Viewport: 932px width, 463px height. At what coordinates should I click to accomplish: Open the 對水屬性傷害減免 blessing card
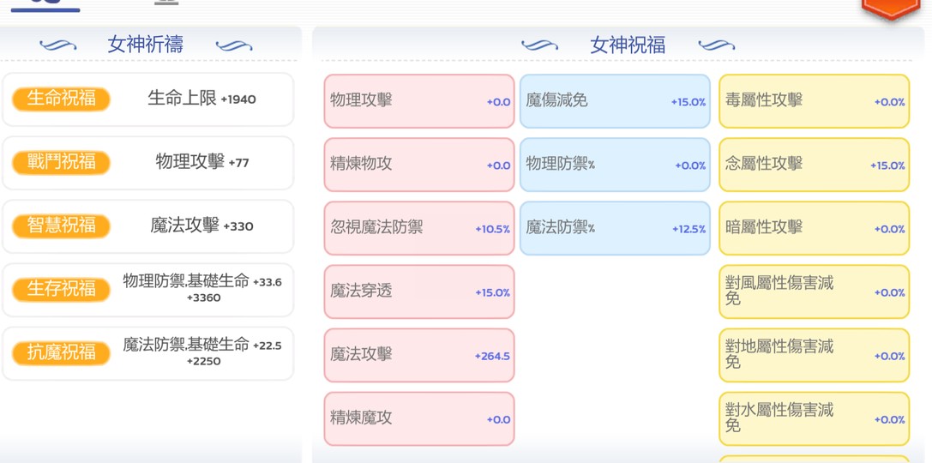pos(815,419)
